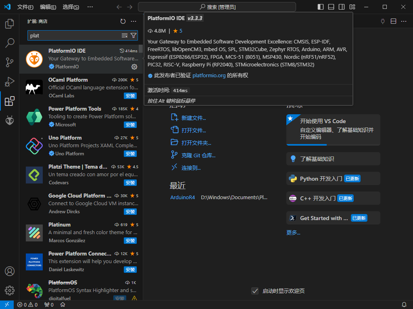Select PlatformIO IDE extension entry
The width and height of the screenshot is (413, 309).
coord(81,59)
